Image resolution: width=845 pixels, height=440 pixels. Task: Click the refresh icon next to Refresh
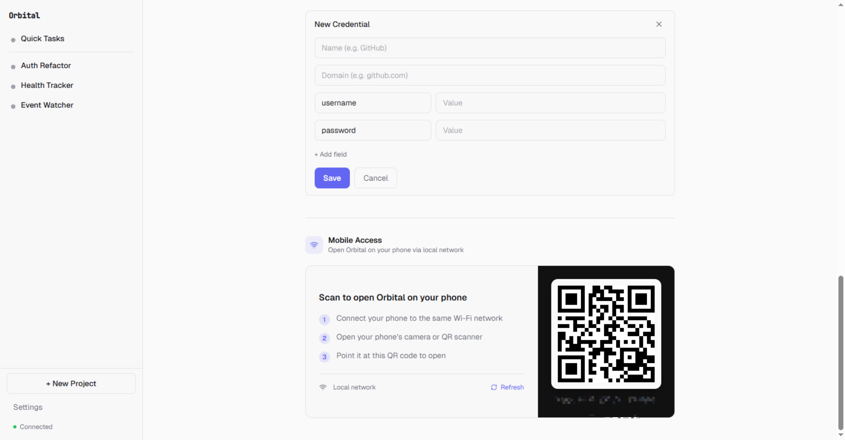pyautogui.click(x=494, y=387)
